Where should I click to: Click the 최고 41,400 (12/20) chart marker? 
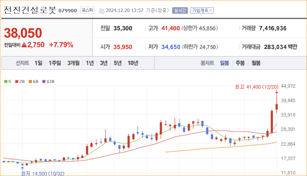point(256,87)
